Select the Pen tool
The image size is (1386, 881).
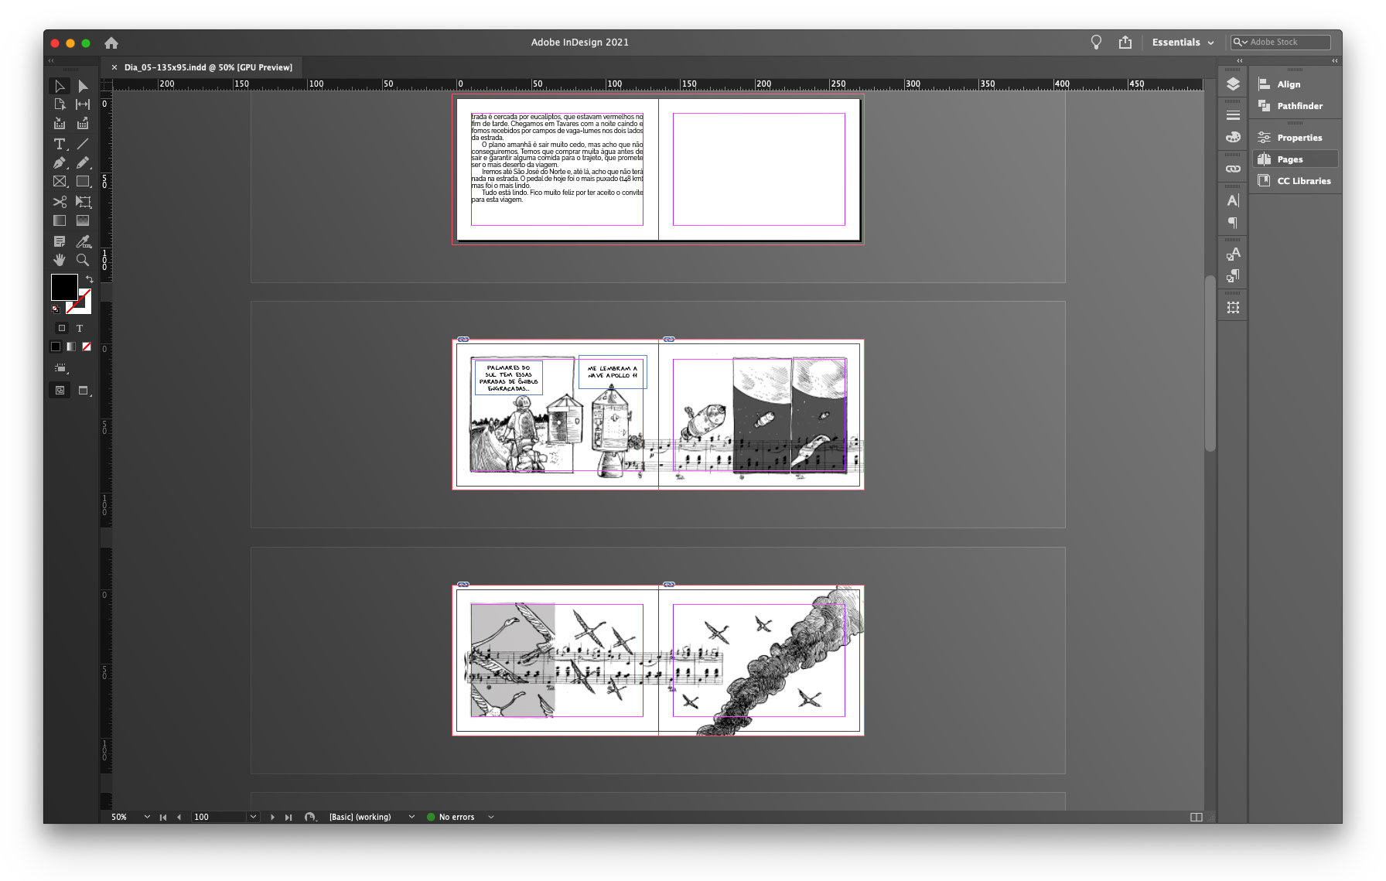click(60, 162)
